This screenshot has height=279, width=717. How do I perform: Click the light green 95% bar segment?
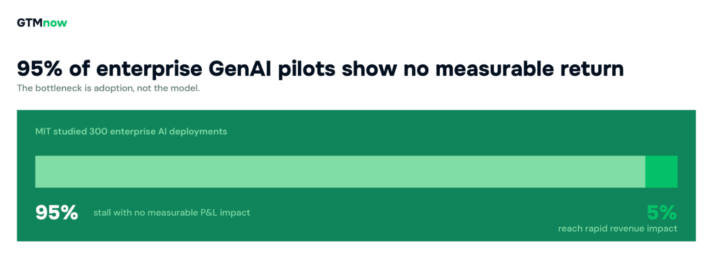coord(340,172)
